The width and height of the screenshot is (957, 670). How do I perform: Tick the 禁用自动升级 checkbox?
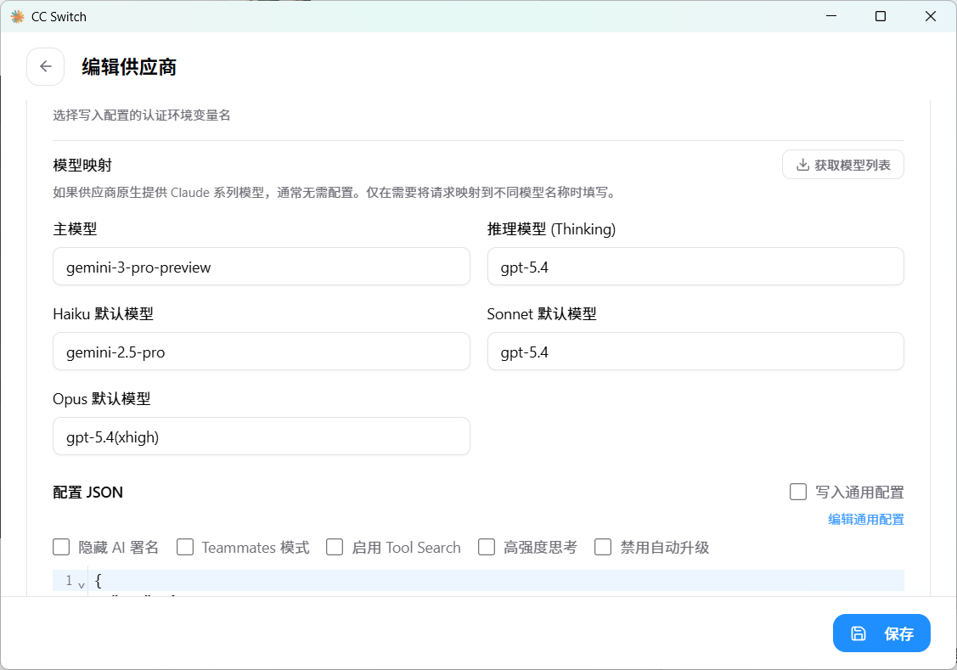point(603,547)
